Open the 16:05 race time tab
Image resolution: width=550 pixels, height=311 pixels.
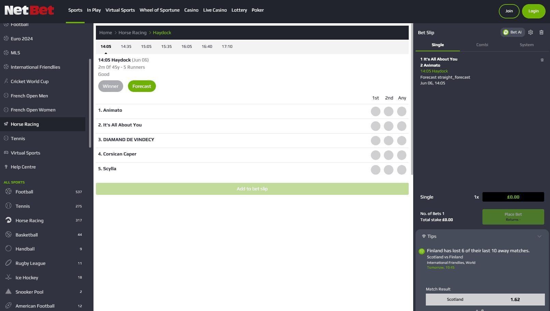point(187,46)
